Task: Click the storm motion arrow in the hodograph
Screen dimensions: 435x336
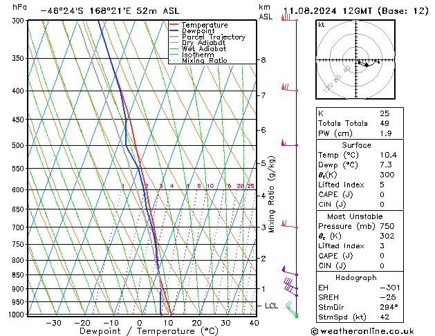Action: [x=363, y=64]
